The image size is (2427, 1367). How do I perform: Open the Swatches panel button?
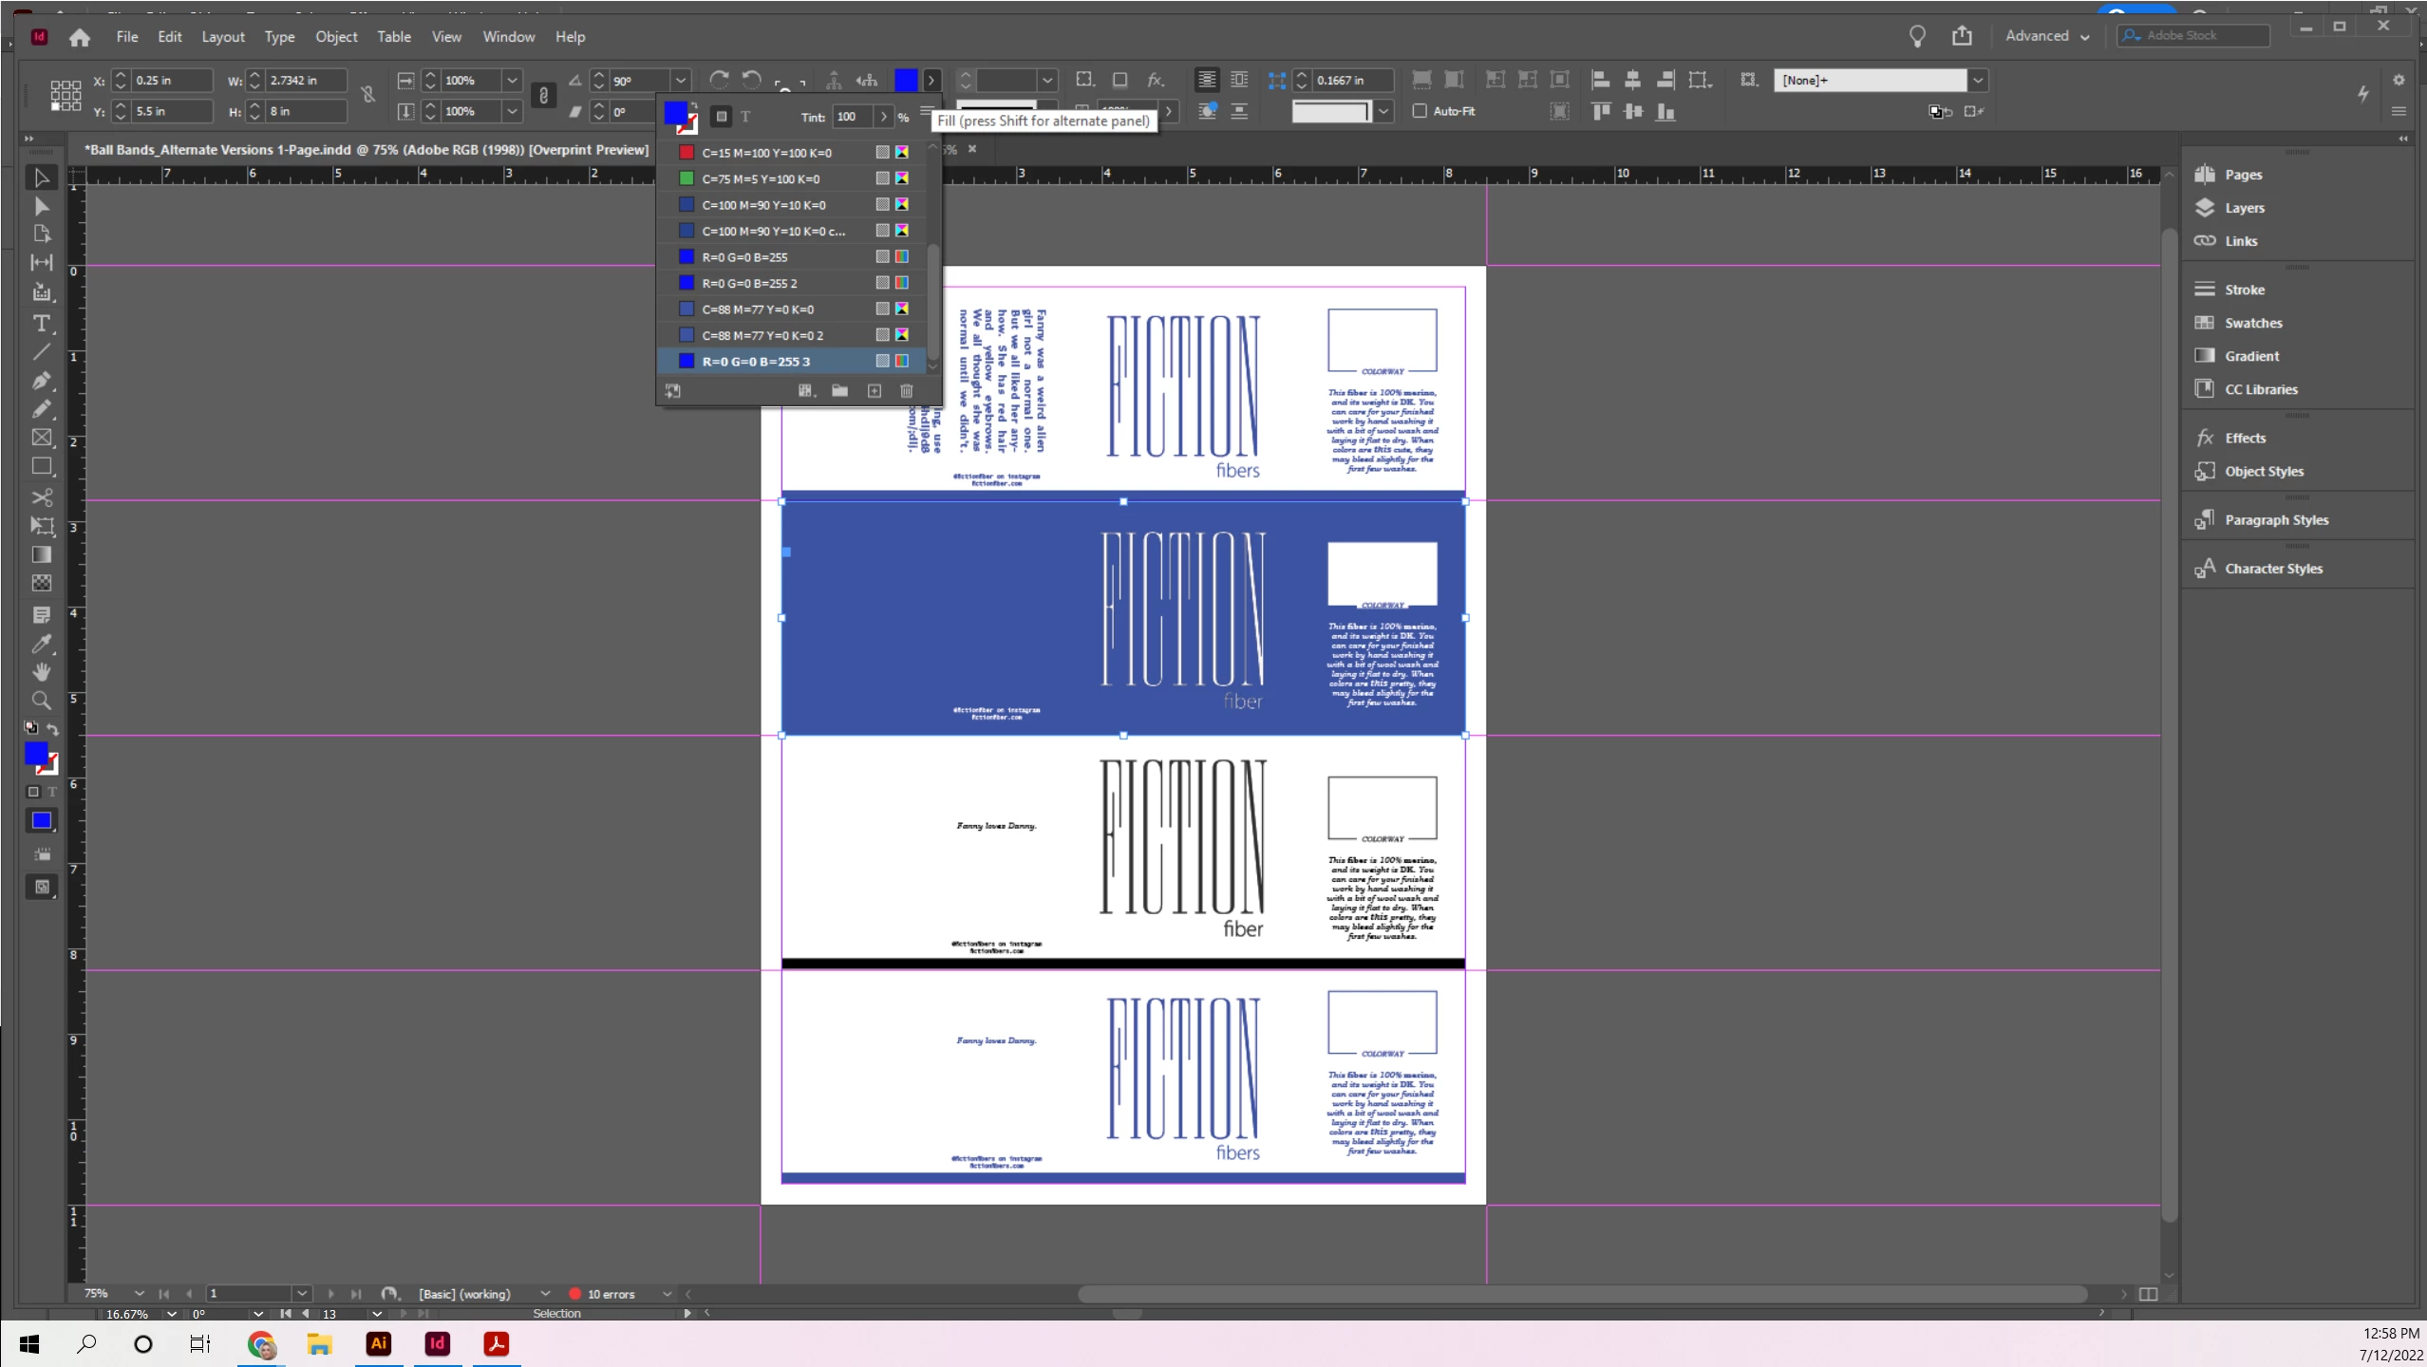pyautogui.click(x=2251, y=323)
